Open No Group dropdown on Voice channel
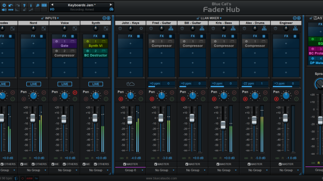 click(65, 170)
